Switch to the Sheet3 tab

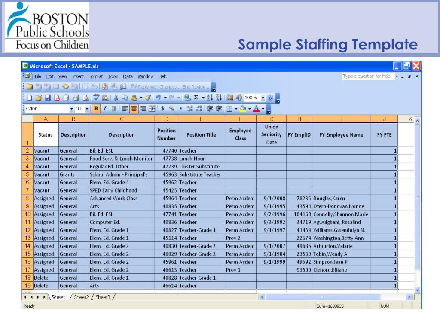(103, 297)
